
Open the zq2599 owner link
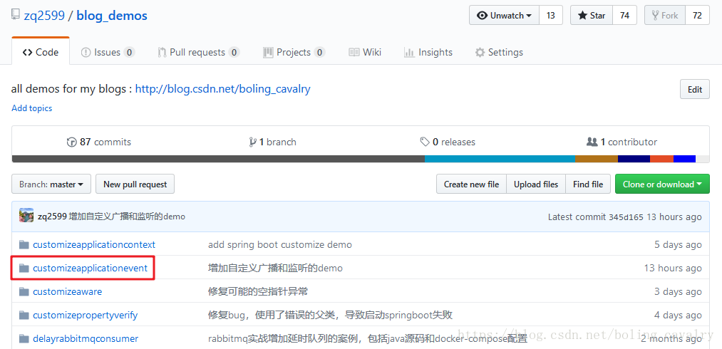click(x=43, y=16)
